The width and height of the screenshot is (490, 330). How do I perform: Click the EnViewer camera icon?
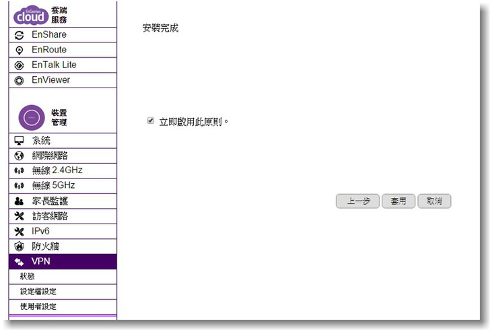coord(19,80)
